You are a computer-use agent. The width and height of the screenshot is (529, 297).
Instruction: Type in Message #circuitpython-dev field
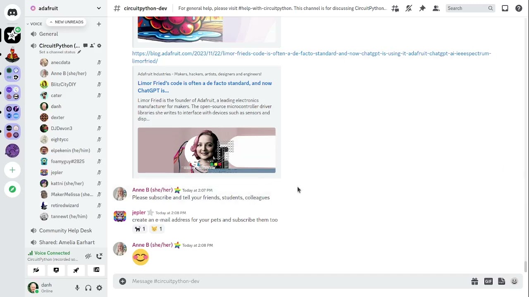[298, 281]
